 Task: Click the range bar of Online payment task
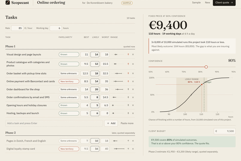coord(118,81)
